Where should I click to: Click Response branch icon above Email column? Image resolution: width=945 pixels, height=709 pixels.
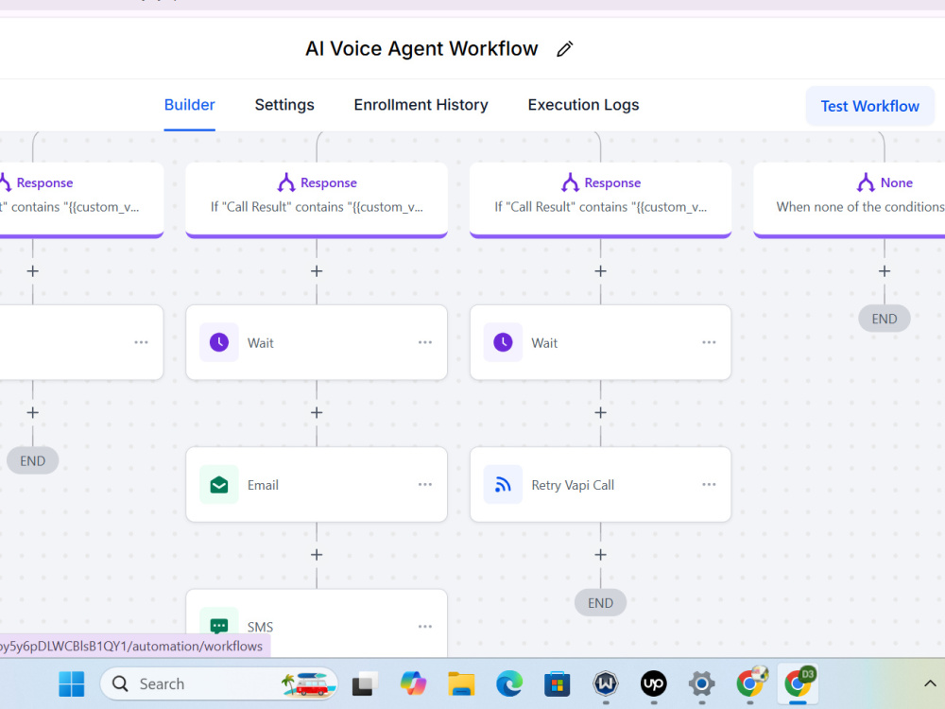[x=285, y=182]
